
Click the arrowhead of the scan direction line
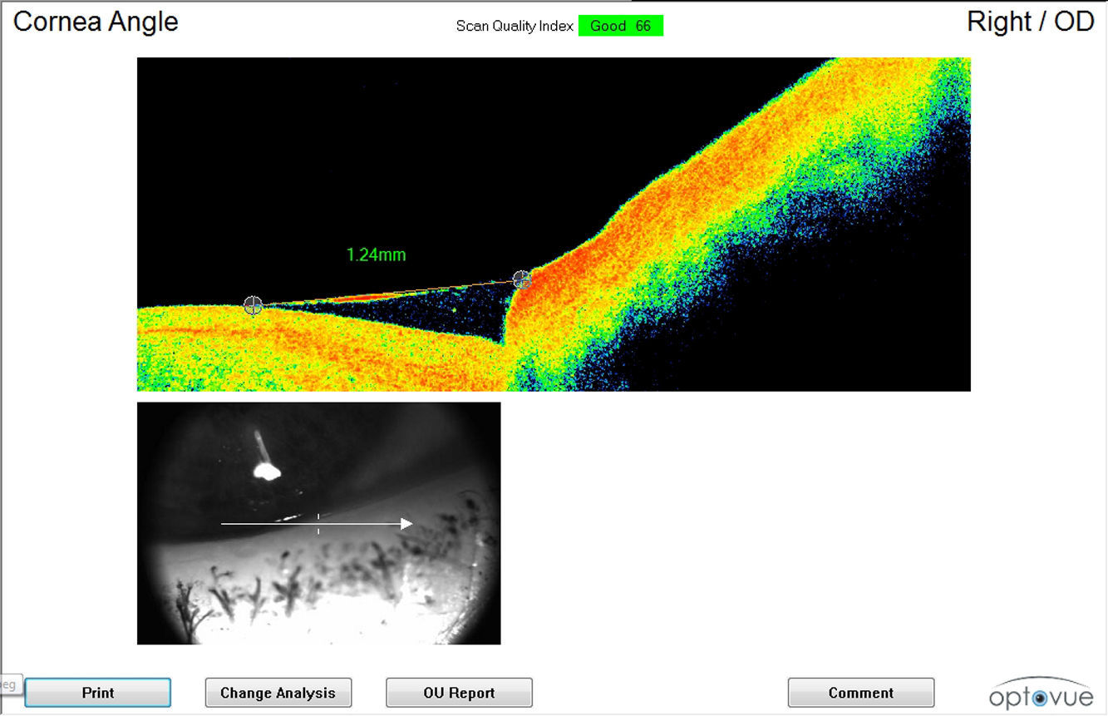[x=406, y=523]
